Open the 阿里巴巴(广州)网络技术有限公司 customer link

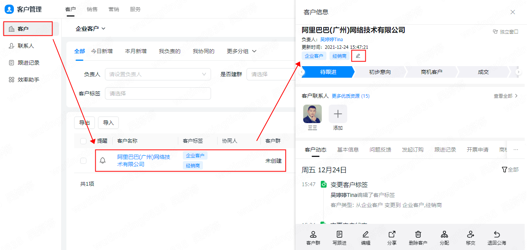tap(144, 160)
